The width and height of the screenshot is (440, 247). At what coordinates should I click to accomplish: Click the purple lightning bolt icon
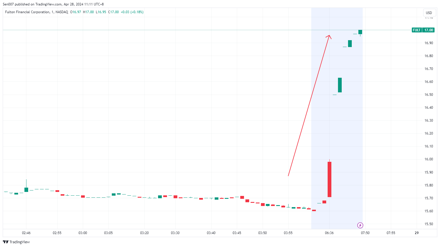coord(360,225)
